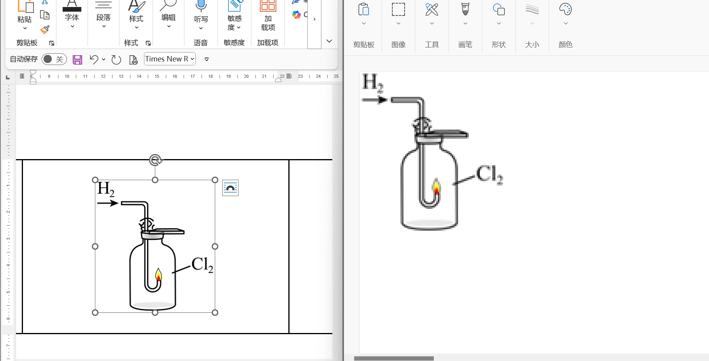Expand the Paint 形状 dropdown chevron
The image size is (709, 361).
(x=499, y=24)
